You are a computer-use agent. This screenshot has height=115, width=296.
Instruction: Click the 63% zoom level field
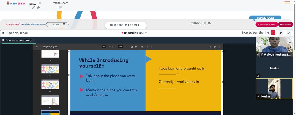120,47
